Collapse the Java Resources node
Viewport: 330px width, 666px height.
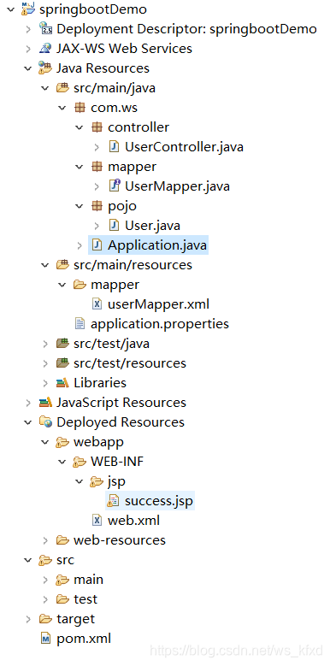point(28,68)
